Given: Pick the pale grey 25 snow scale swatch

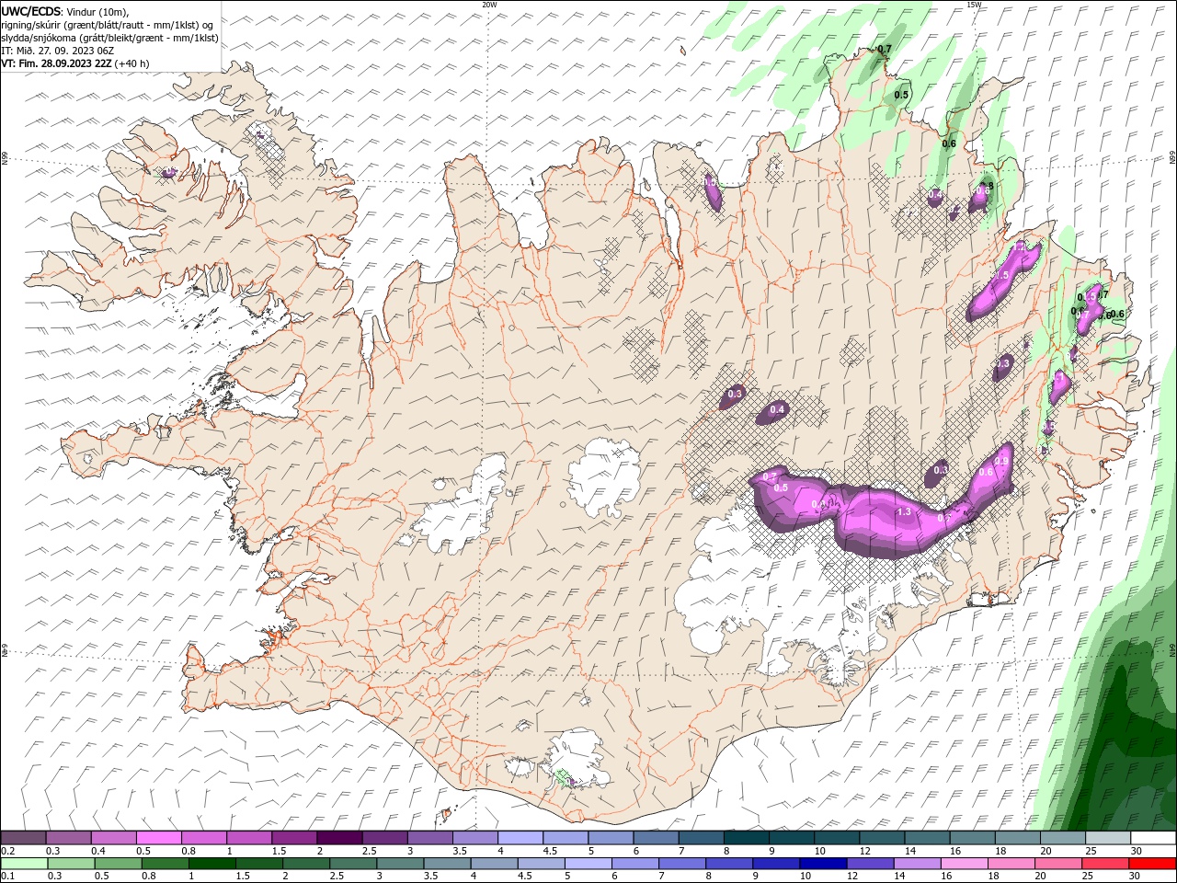Looking at the screenshot, I should pos(1108,838).
